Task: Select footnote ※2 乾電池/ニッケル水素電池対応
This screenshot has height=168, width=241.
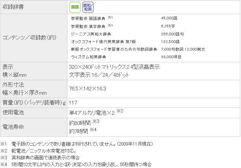Action: (38, 151)
